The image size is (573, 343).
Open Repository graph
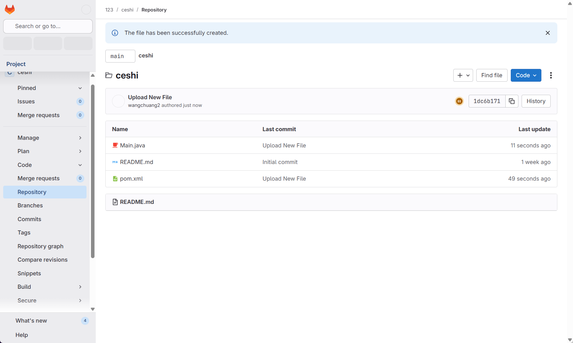[x=45, y=246]
